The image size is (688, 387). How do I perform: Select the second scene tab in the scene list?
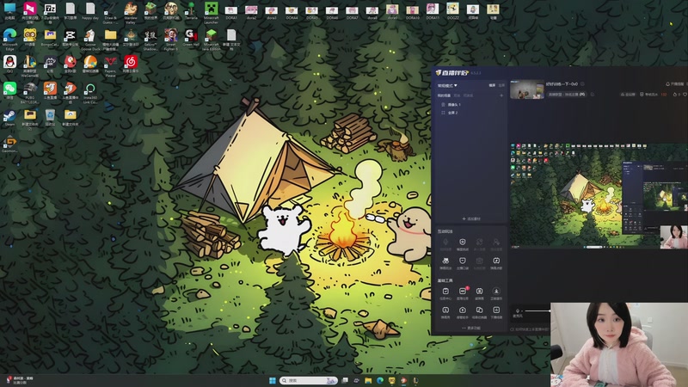coord(458,95)
